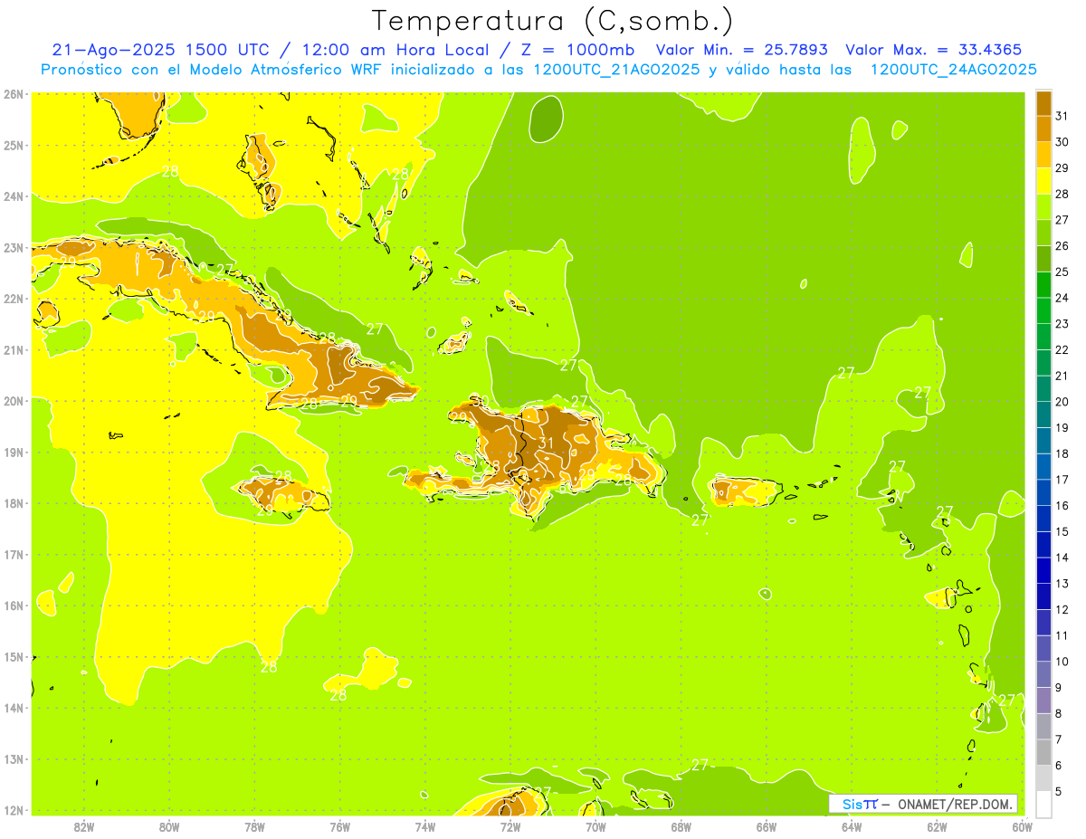
Task: Click the 31 contour label over Hispaniola
Action: click(x=546, y=443)
